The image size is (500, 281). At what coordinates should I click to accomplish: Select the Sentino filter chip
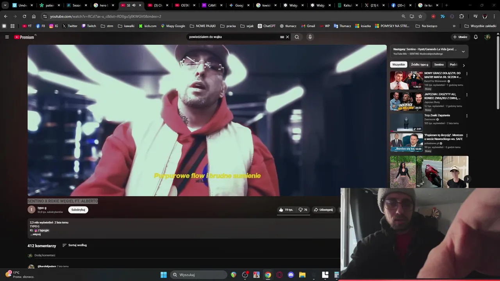pos(439,64)
